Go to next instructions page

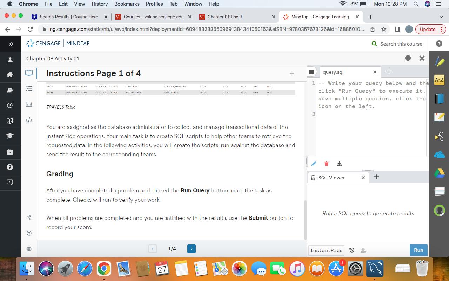click(x=192, y=249)
